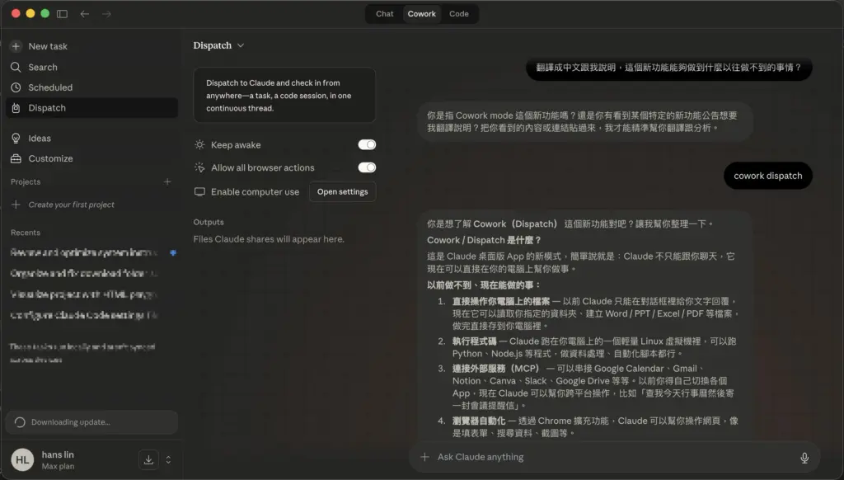Open the Projects add menu with the plus
The width and height of the screenshot is (844, 480).
point(167,181)
